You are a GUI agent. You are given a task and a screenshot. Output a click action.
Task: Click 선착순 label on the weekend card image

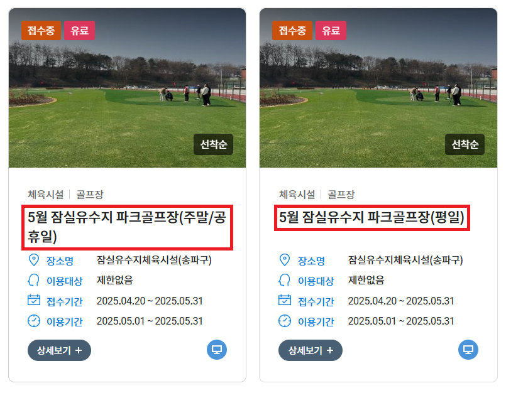point(213,144)
